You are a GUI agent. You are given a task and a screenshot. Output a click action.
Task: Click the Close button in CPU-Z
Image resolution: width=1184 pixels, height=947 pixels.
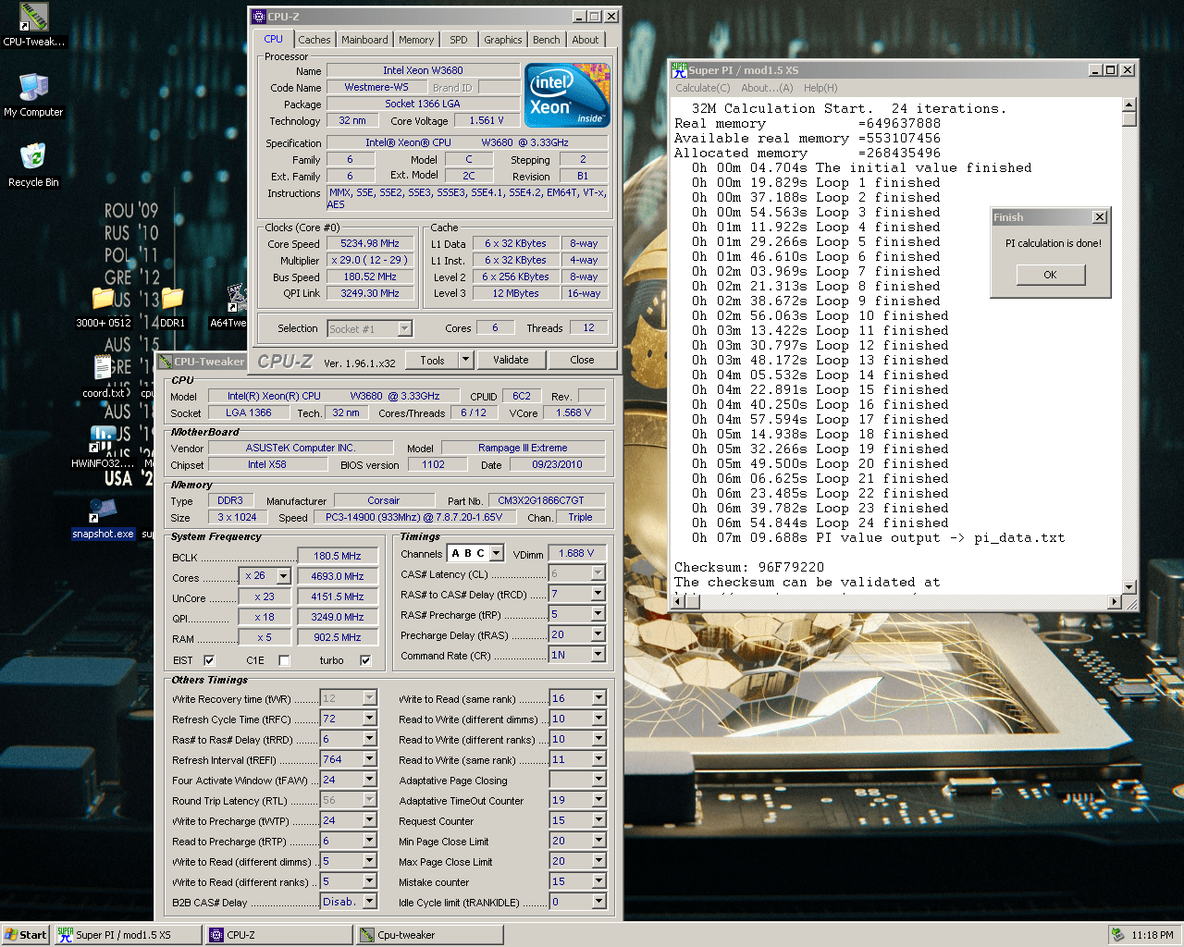coord(582,360)
